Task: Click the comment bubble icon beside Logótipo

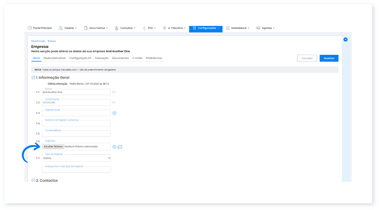Action: pos(120,147)
